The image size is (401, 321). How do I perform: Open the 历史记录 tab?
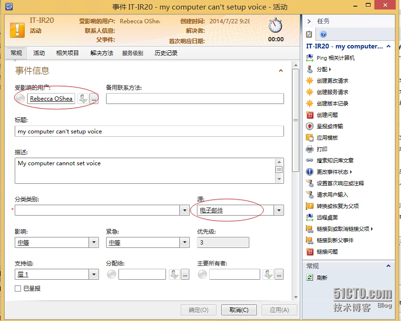[166, 53]
